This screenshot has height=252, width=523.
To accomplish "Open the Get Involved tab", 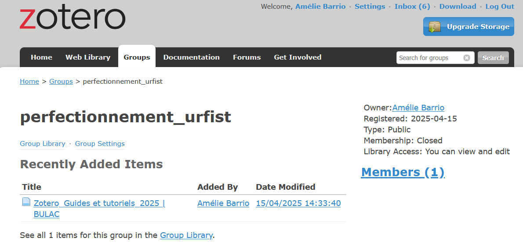I will (x=298, y=57).
